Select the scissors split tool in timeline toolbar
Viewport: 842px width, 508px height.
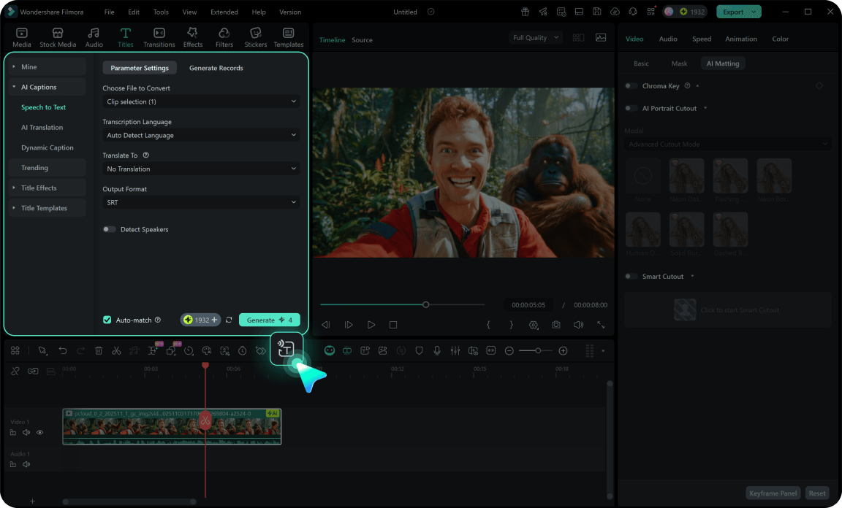coord(116,350)
